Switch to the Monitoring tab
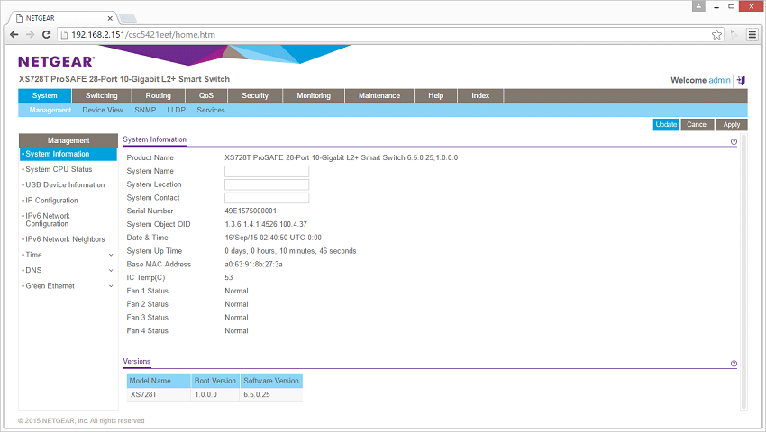The height and width of the screenshot is (432, 766). [x=314, y=95]
